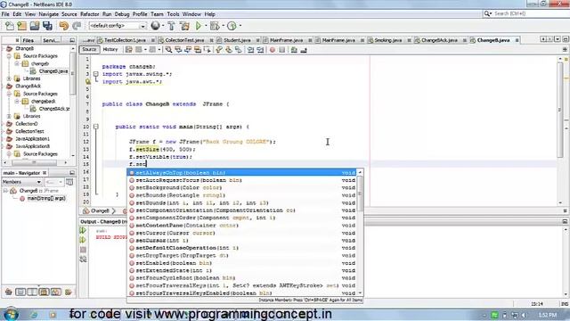Screen dimensions: 570x321
Task: Click the search magnifier icon in the top right
Action: (487, 14)
